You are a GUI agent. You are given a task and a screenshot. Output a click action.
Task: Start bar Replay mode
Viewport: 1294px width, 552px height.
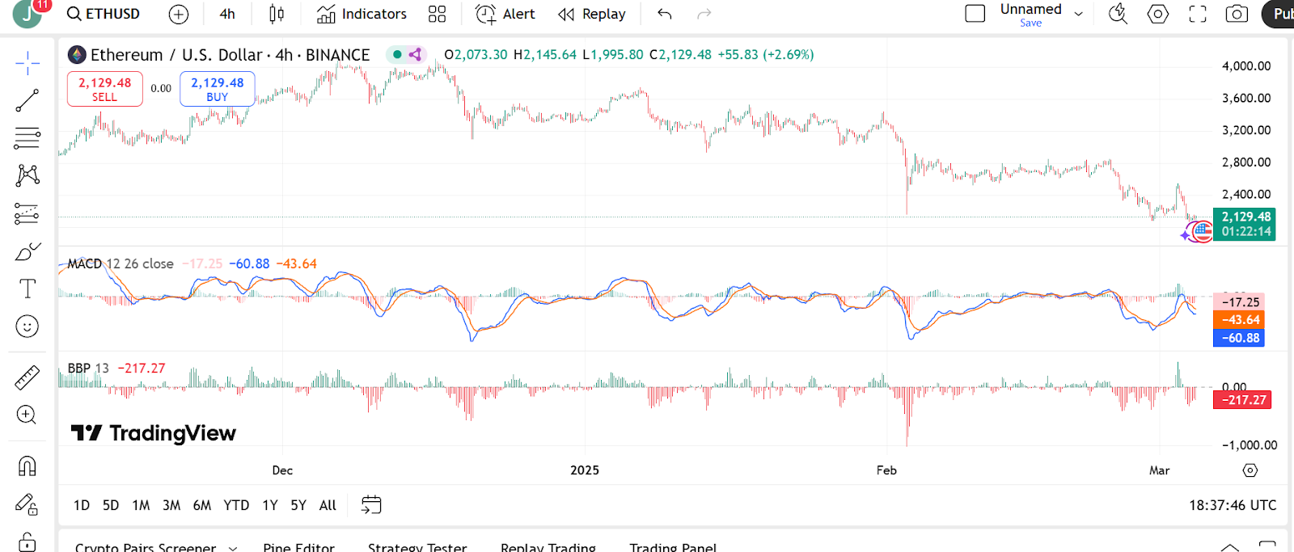coord(592,14)
